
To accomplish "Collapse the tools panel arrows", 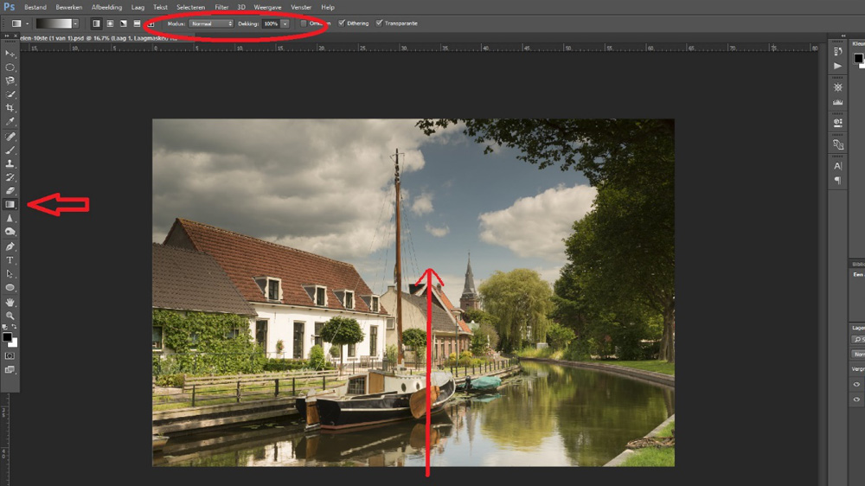I will tap(7, 35).
